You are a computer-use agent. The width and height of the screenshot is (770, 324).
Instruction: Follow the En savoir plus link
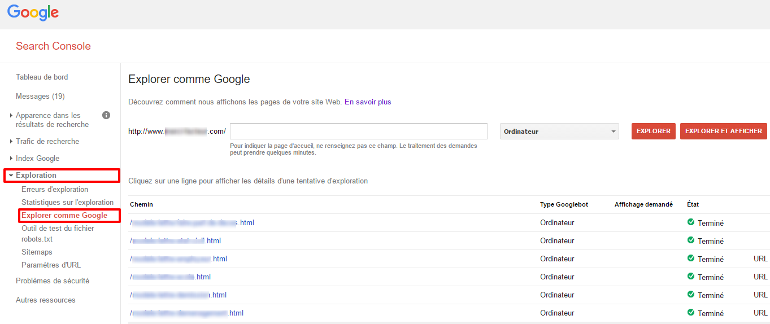pos(368,102)
